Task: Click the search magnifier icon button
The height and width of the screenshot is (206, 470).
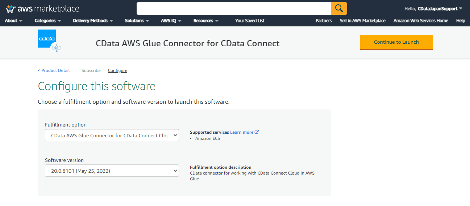Action: point(339,8)
